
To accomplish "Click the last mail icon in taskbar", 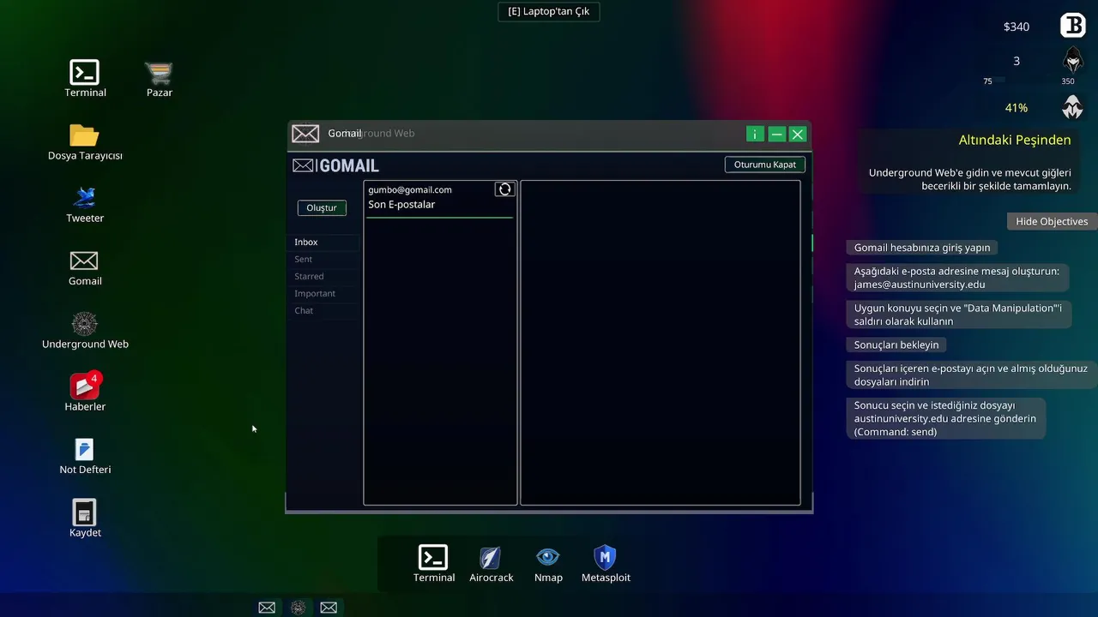I will 329,608.
